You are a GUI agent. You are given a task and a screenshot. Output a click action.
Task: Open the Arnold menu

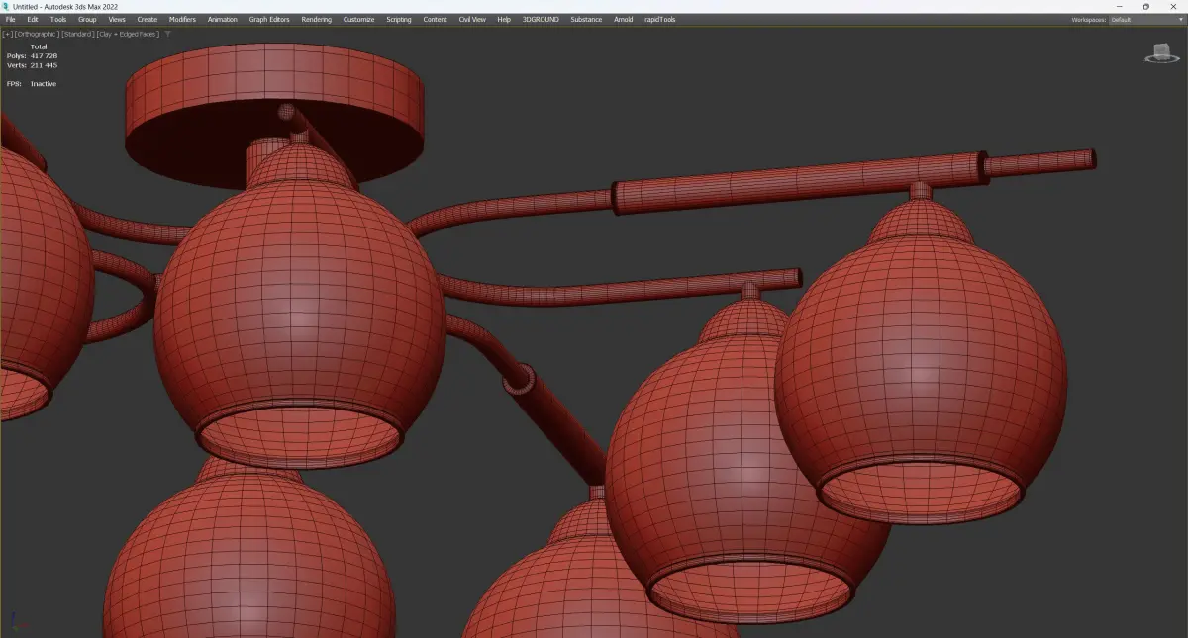pos(624,19)
